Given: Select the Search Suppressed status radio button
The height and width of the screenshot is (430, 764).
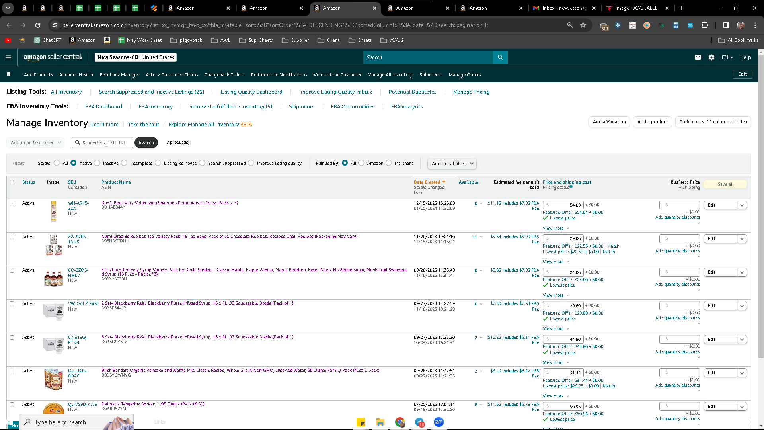Looking at the screenshot, I should point(202,163).
